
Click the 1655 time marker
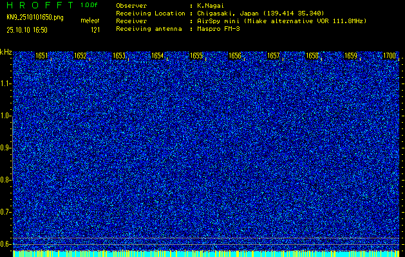pos(196,56)
